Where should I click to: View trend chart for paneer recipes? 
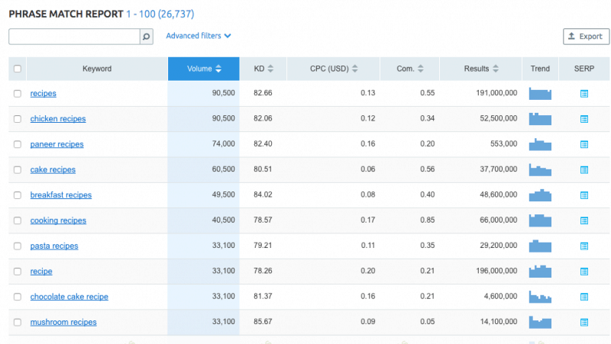click(540, 144)
